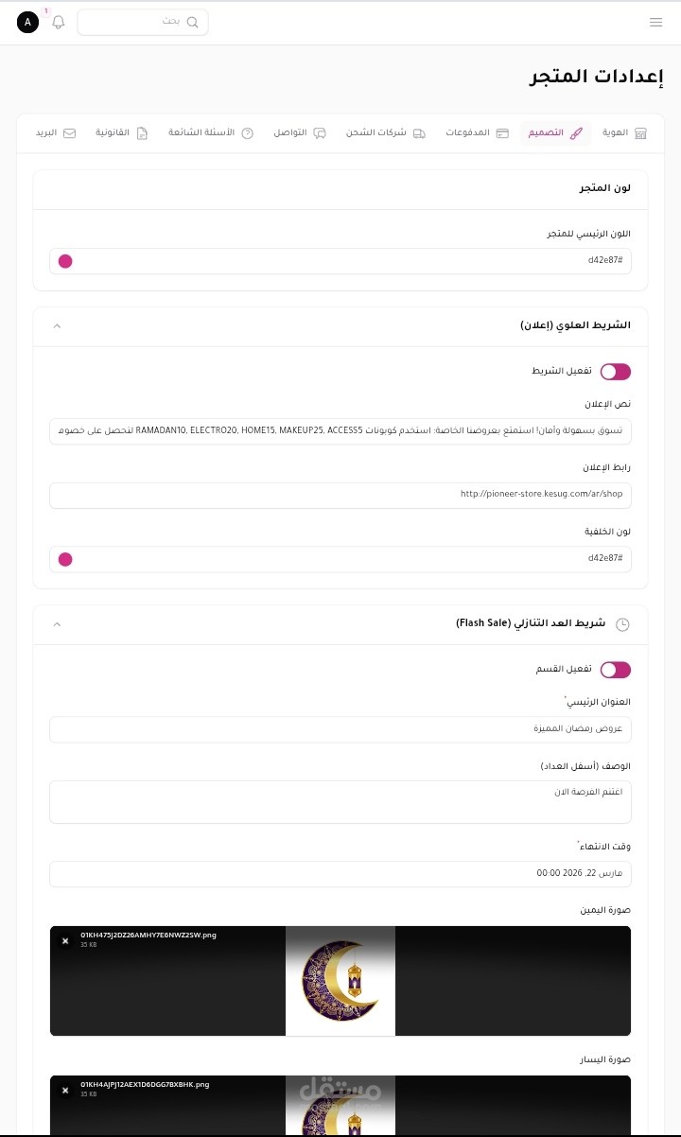The height and width of the screenshot is (1137, 681).
Task: Toggle the تفعيل القسم switch
Action: pos(615,670)
